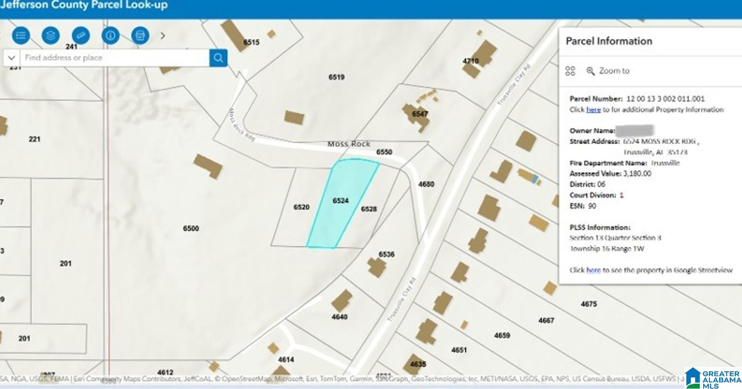The height and width of the screenshot is (389, 742).
Task: Click parcel label 241
Action: click(71, 46)
